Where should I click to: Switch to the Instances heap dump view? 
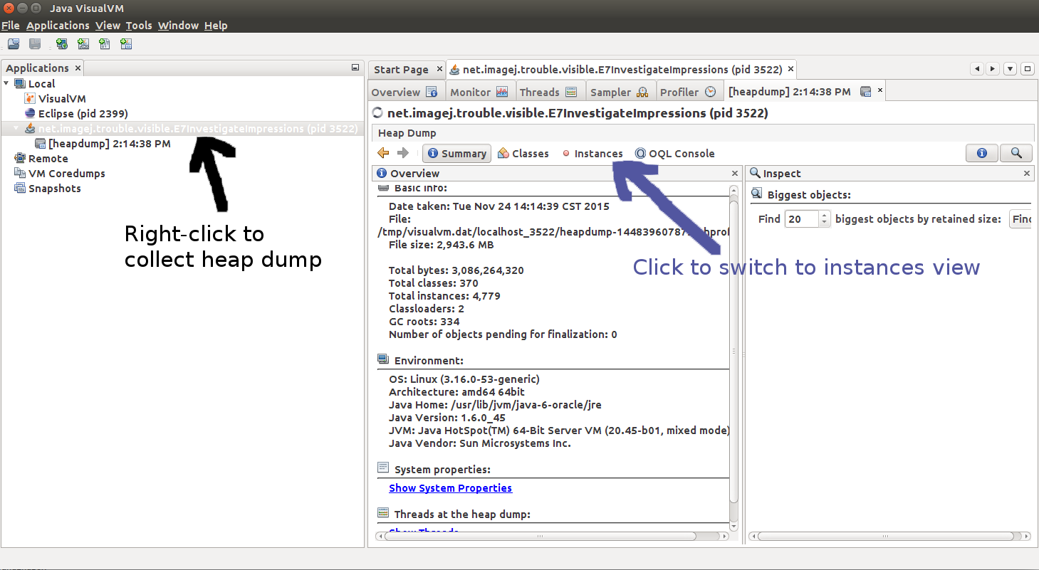click(x=598, y=153)
